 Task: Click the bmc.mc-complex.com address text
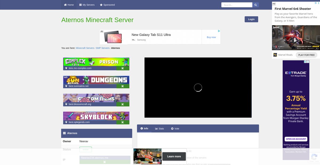(x=80, y=68)
